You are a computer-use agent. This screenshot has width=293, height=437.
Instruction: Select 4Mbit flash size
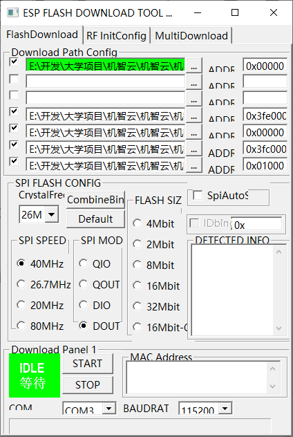tap(153, 223)
